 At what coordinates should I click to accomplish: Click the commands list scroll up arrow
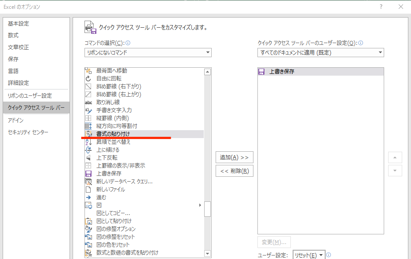click(208, 72)
